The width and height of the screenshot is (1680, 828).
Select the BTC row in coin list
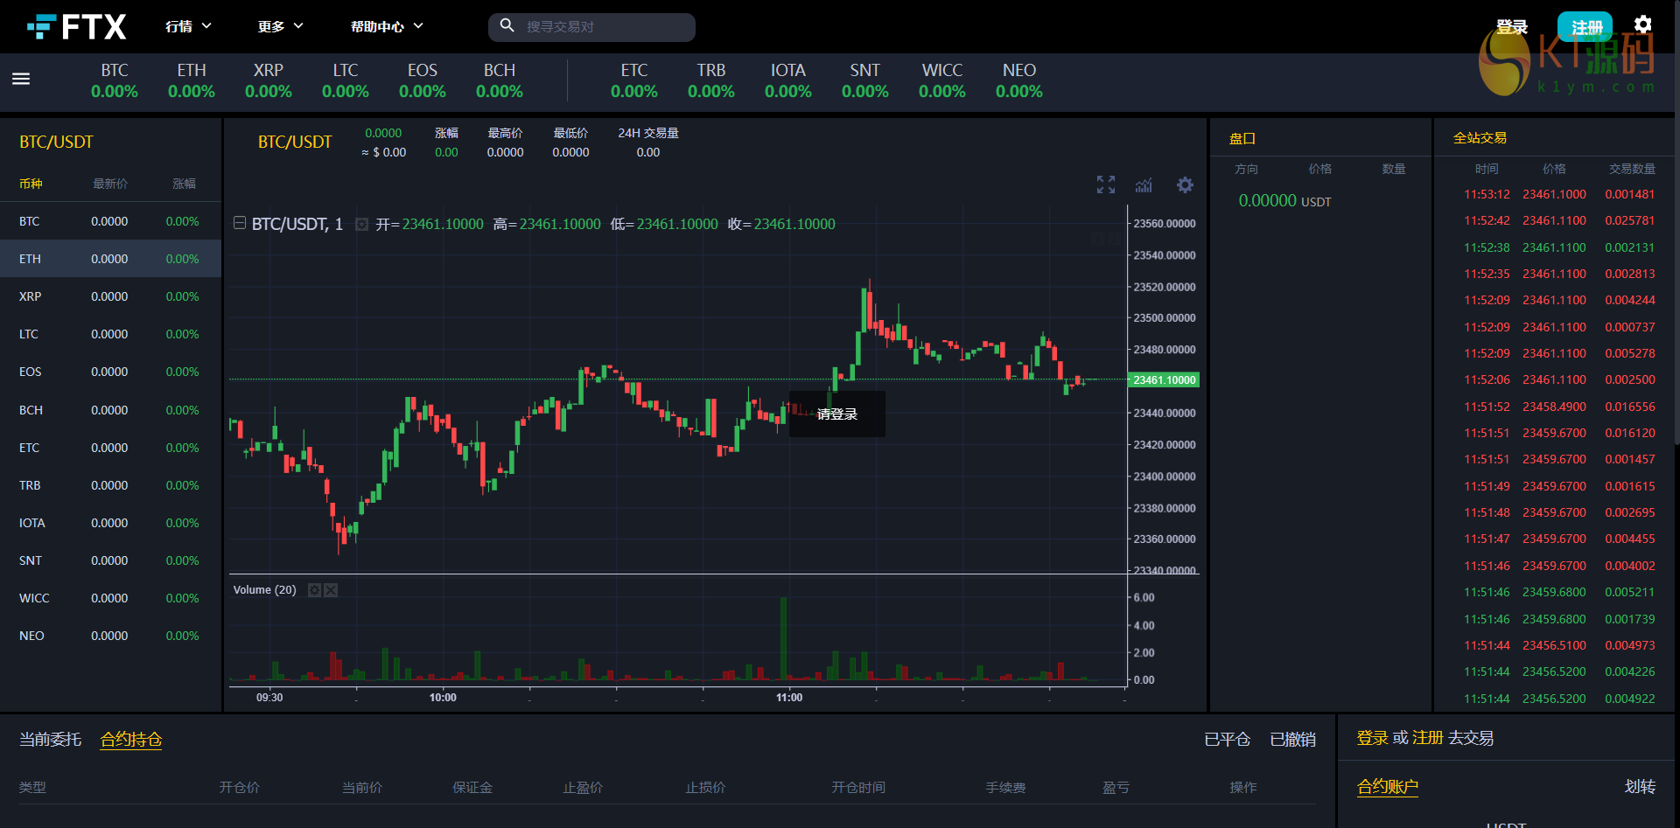(110, 221)
